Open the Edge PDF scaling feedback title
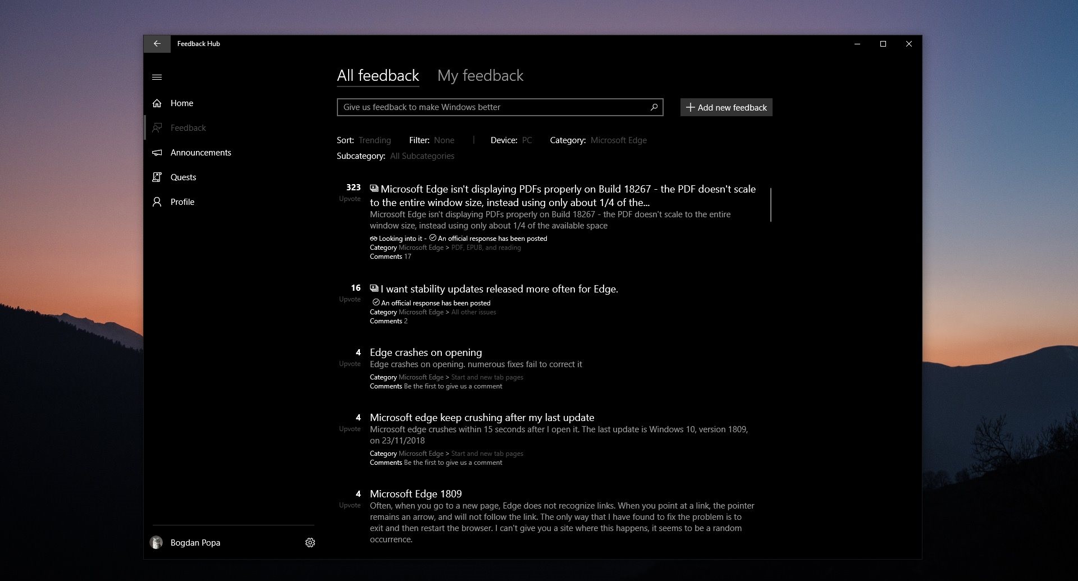 563,196
